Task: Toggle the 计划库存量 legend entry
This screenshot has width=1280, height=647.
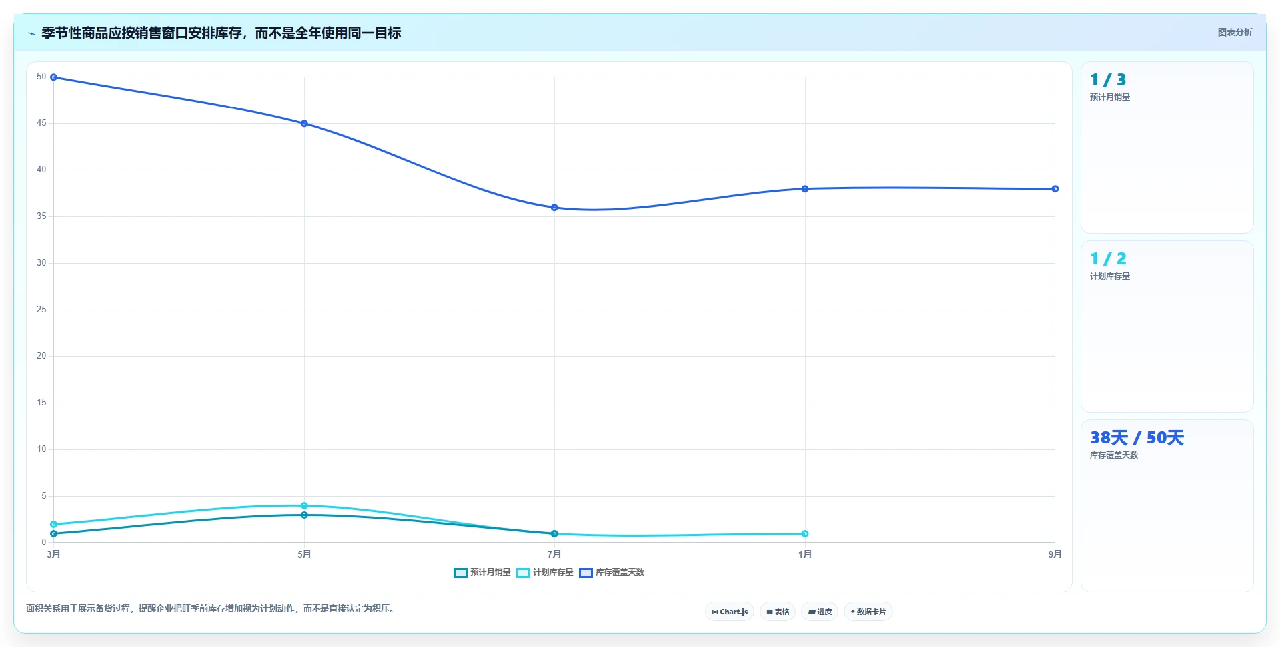Action: [x=545, y=572]
